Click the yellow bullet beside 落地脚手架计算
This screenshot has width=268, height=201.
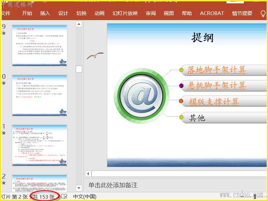click(181, 70)
